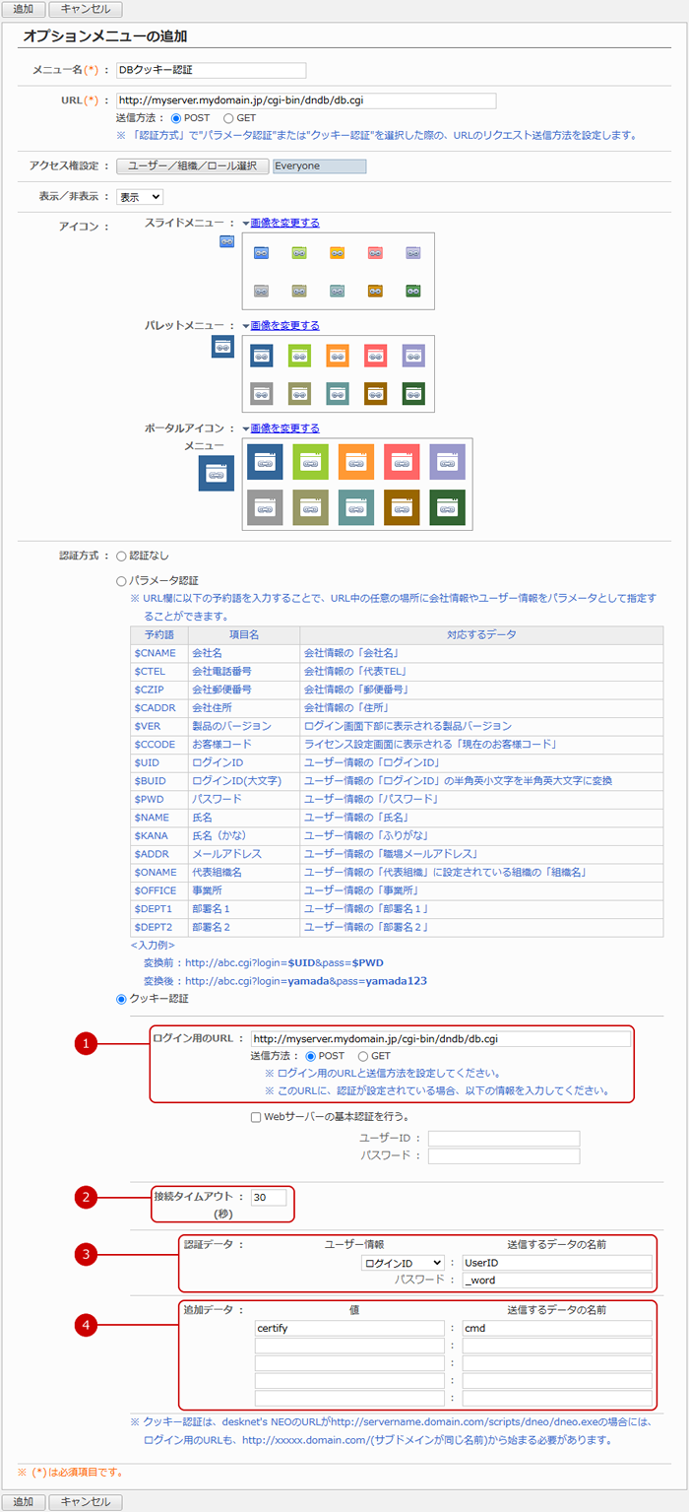Image resolution: width=689 pixels, height=1512 pixels.
Task: Click $PWD reserved word cell
Action: tap(158, 800)
